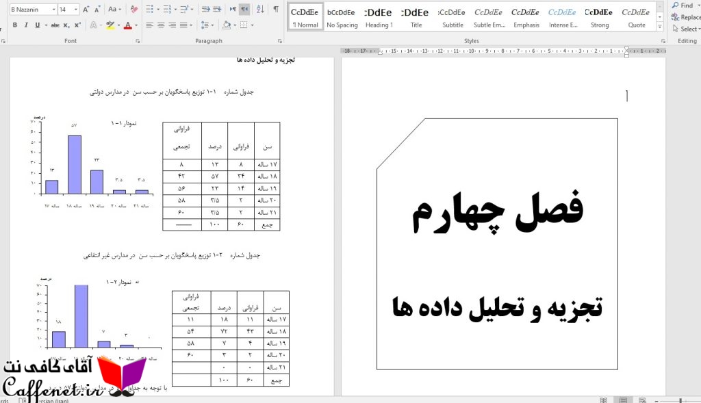The width and height of the screenshot is (701, 403).
Task: Apply paragraph shading fill
Action: (x=226, y=25)
